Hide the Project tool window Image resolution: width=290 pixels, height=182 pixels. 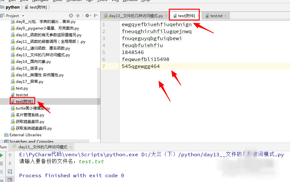tap(96, 16)
